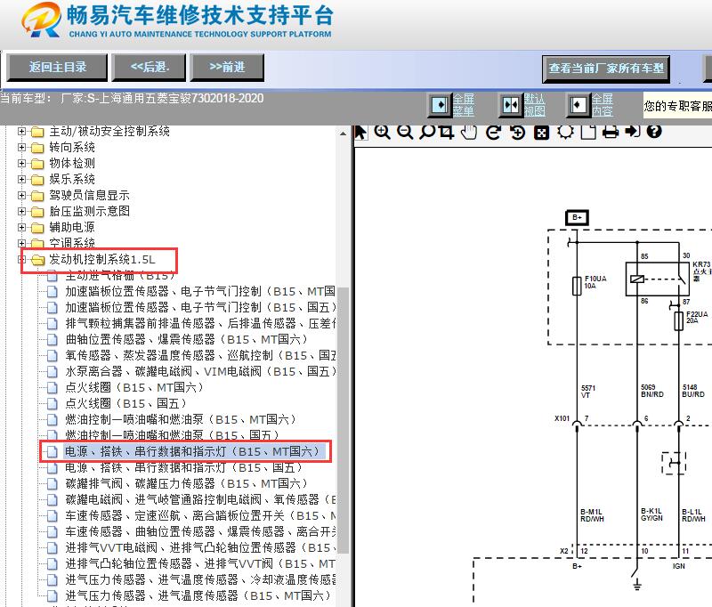This screenshot has height=607, width=712.
Task: Activate the hand pan tool
Action: tap(469, 132)
